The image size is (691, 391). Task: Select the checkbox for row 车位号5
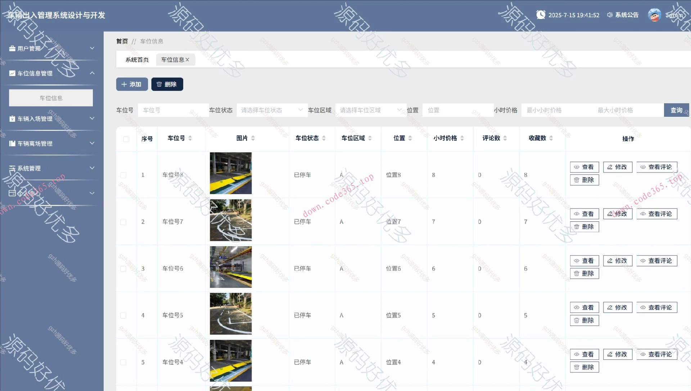[x=123, y=316]
